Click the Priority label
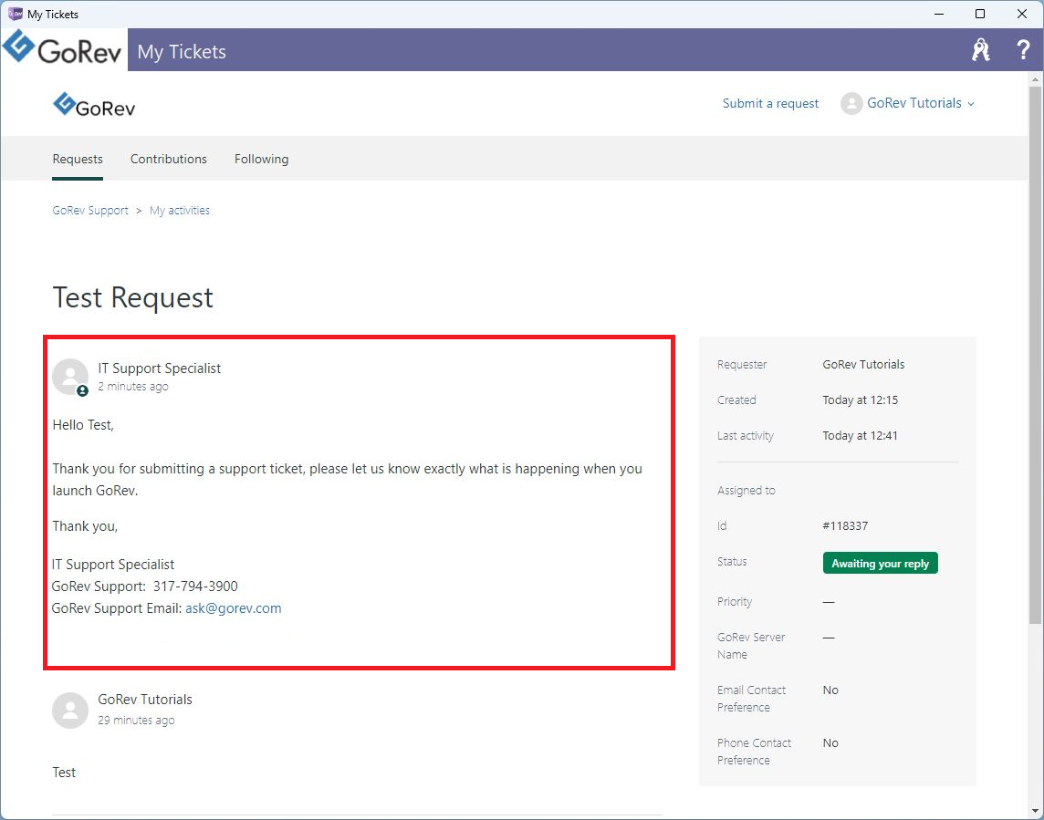1044x820 pixels. pyautogui.click(x=735, y=602)
